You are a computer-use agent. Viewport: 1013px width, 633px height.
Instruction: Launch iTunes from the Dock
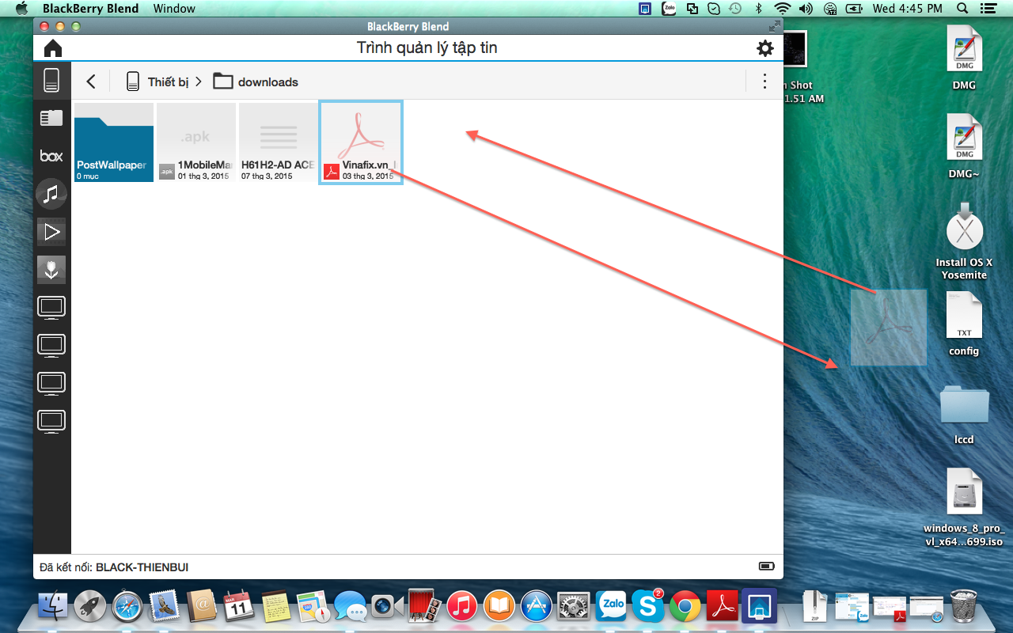pos(461,606)
